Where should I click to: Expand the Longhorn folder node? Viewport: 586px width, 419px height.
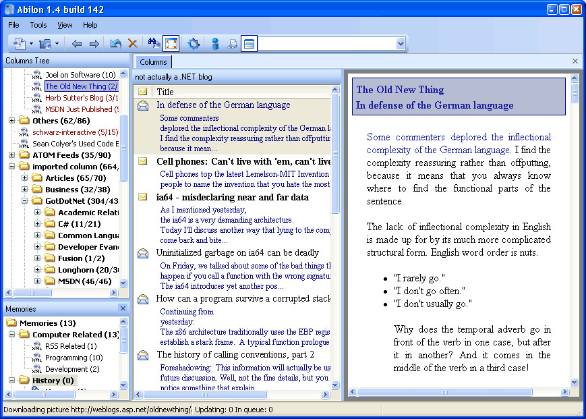(37, 269)
